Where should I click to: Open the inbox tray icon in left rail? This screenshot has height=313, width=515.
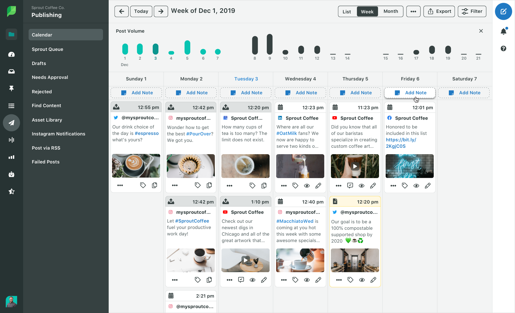tap(11, 71)
